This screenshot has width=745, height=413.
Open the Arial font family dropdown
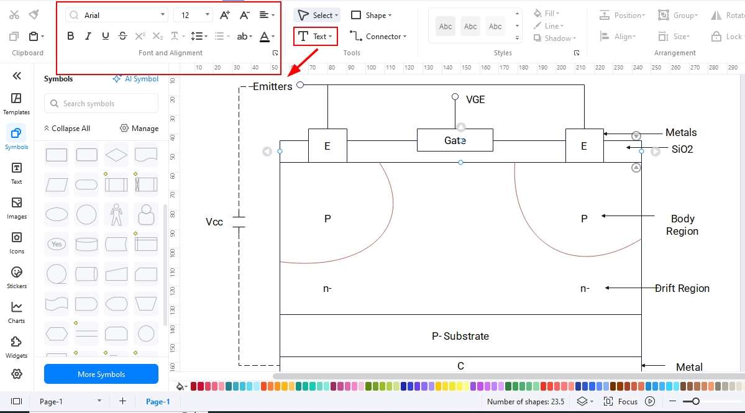pos(115,14)
